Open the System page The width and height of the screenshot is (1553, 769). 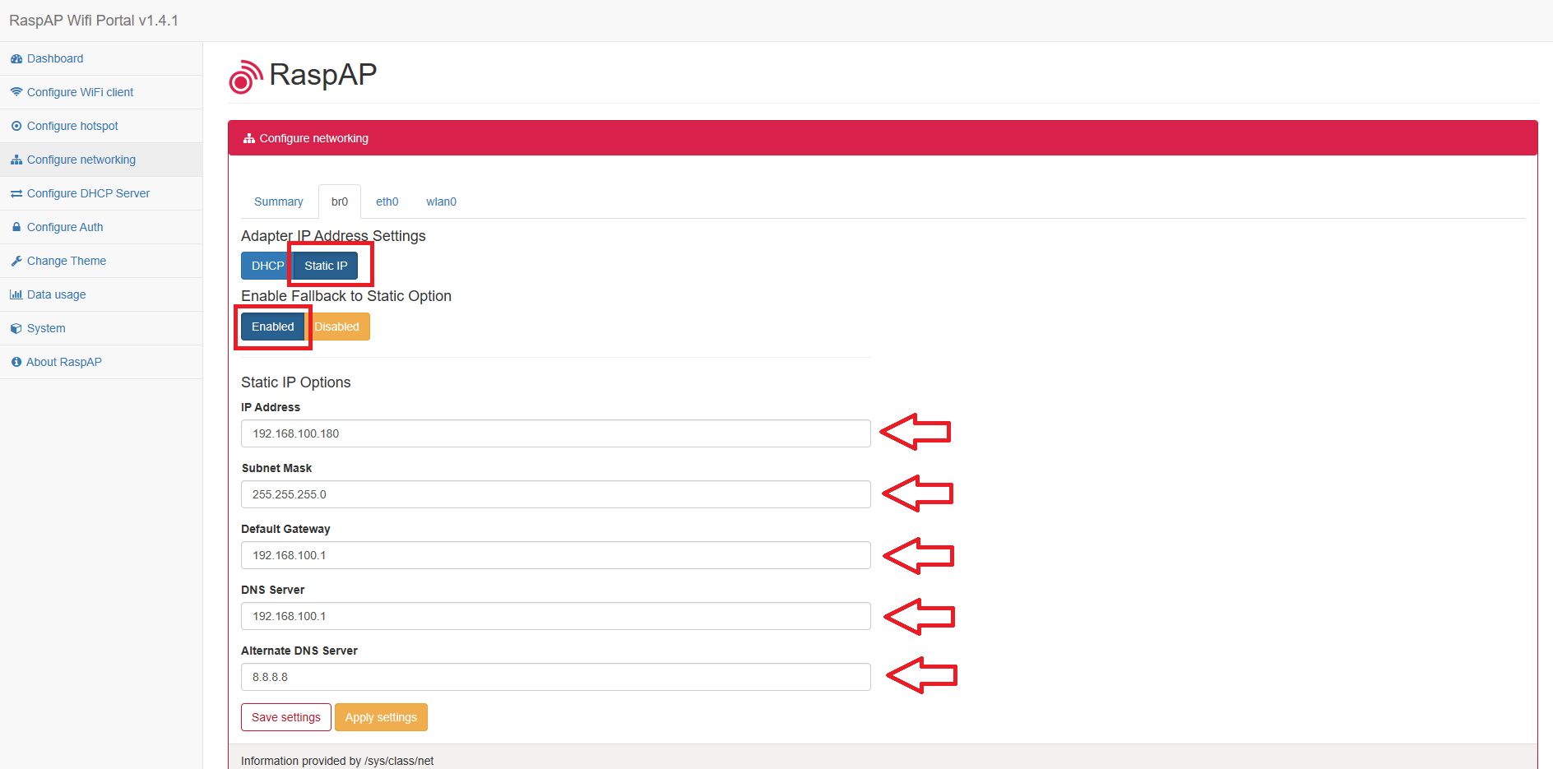[46, 328]
